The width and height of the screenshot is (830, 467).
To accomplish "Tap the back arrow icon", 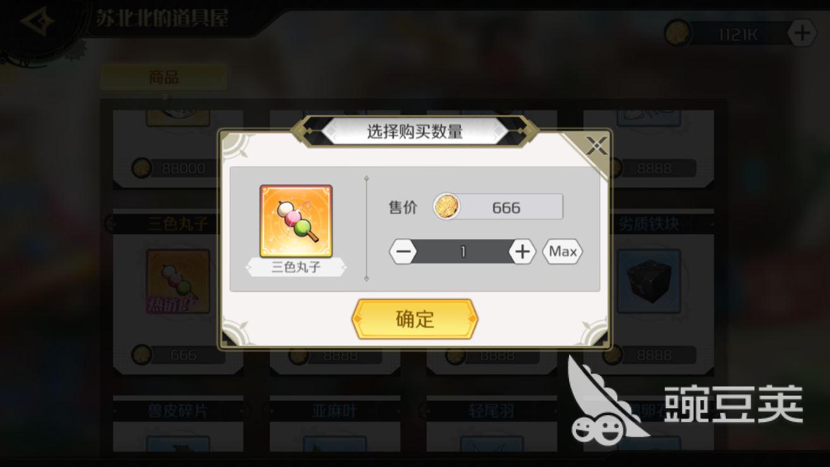I will coord(37,23).
